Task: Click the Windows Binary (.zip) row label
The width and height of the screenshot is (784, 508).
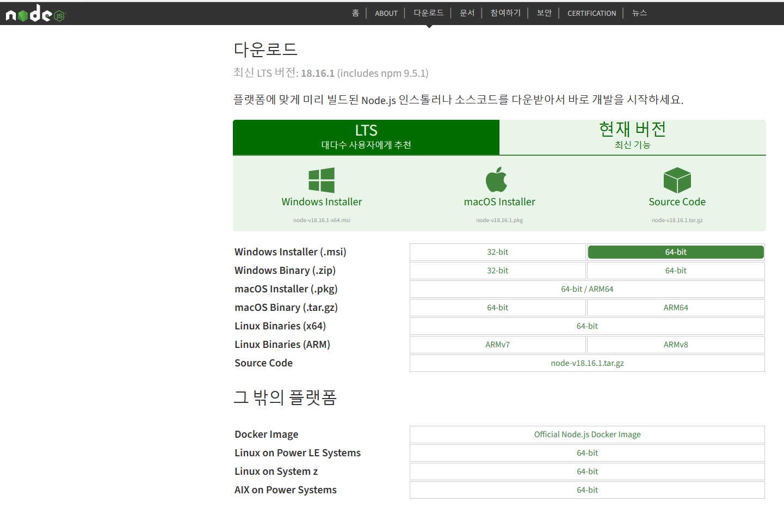Action: pos(285,271)
